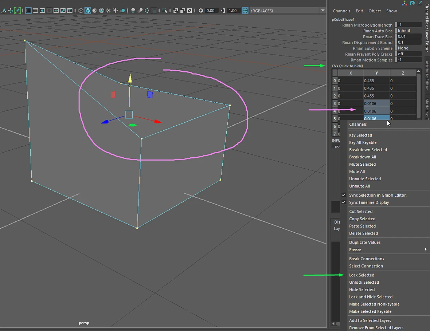Toggle the Shadows icon
This screenshot has height=331, width=430.
(x=122, y=11)
